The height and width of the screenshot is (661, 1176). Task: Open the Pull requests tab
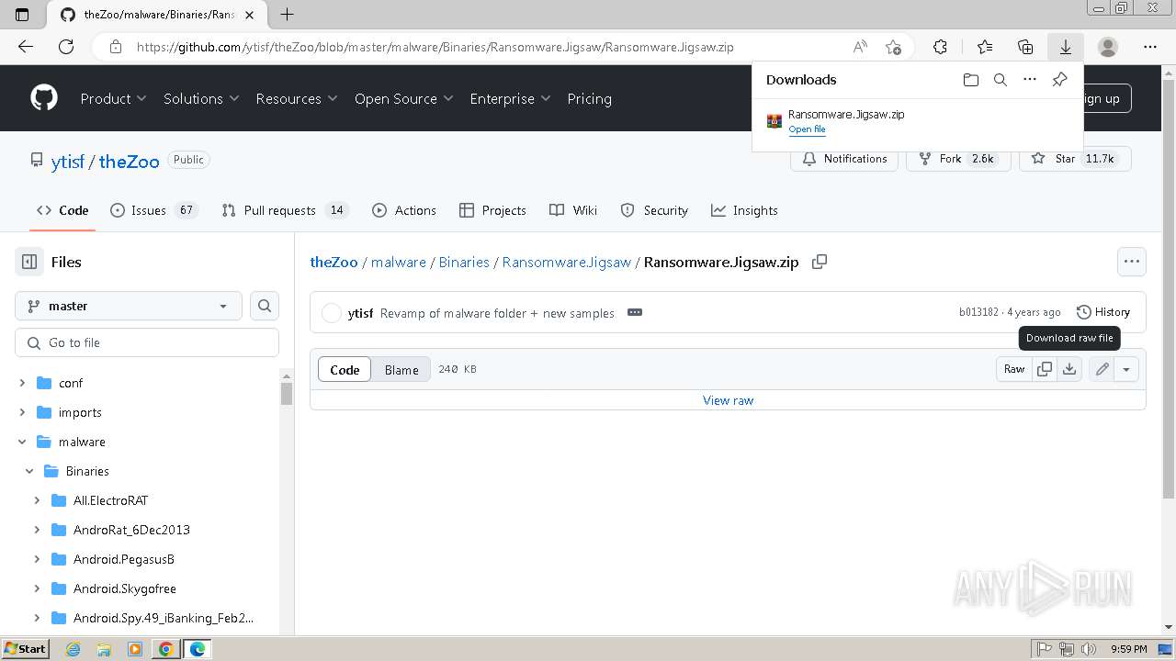click(x=284, y=210)
